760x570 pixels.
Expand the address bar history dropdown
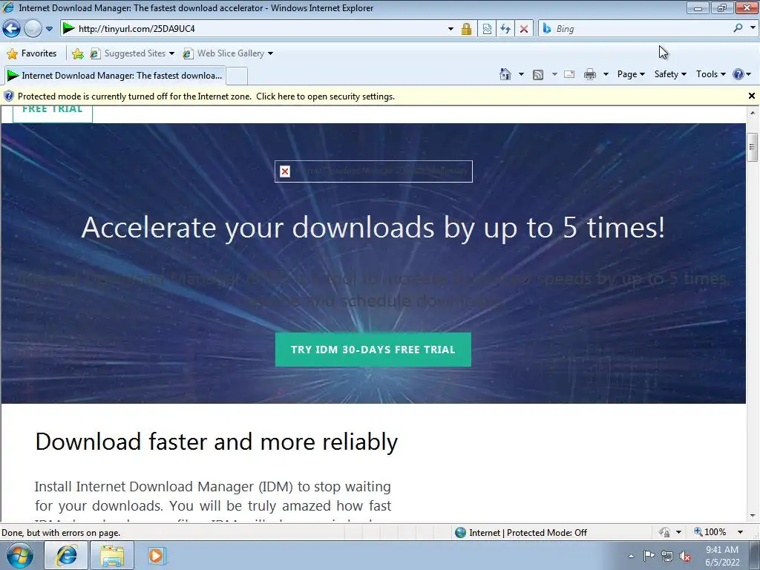point(451,29)
